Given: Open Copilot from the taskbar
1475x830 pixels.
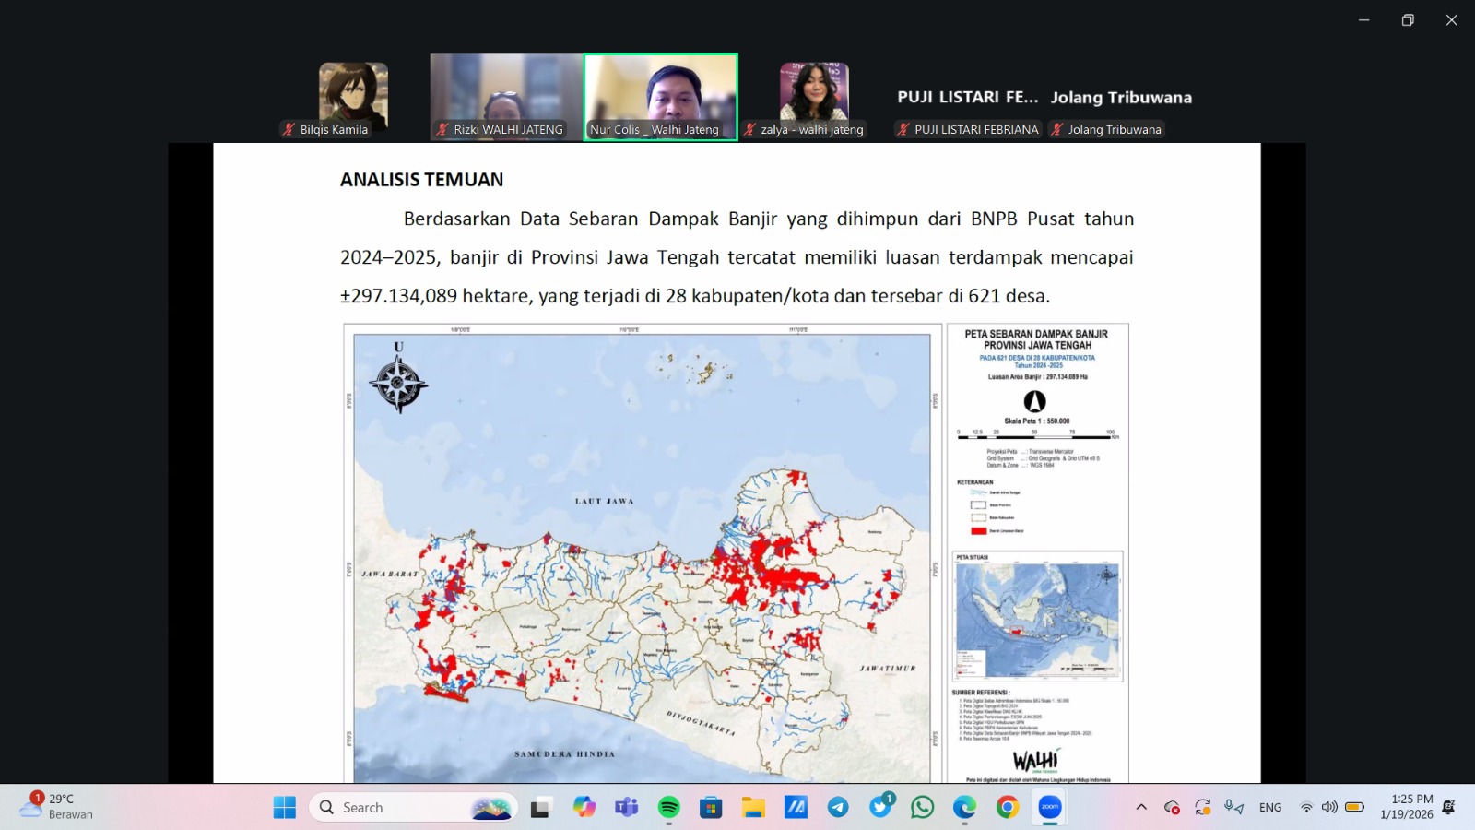Looking at the screenshot, I should (584, 808).
